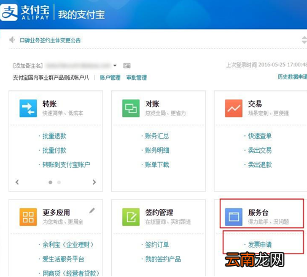307x277 pixels.
Task: Open 转账到支付宝账户 link
Action: pyautogui.click(x=66, y=165)
